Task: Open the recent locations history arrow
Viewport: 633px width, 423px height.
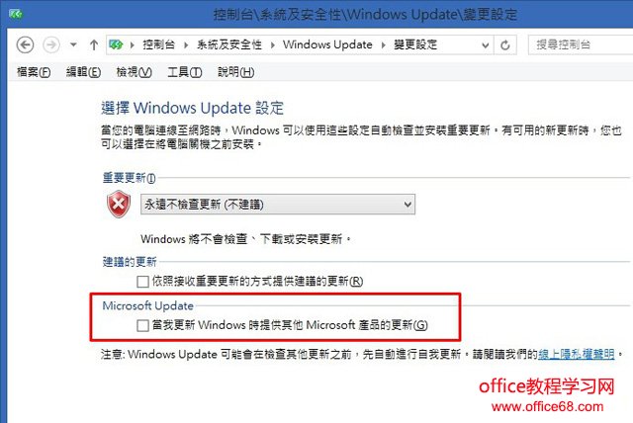Action: point(73,44)
